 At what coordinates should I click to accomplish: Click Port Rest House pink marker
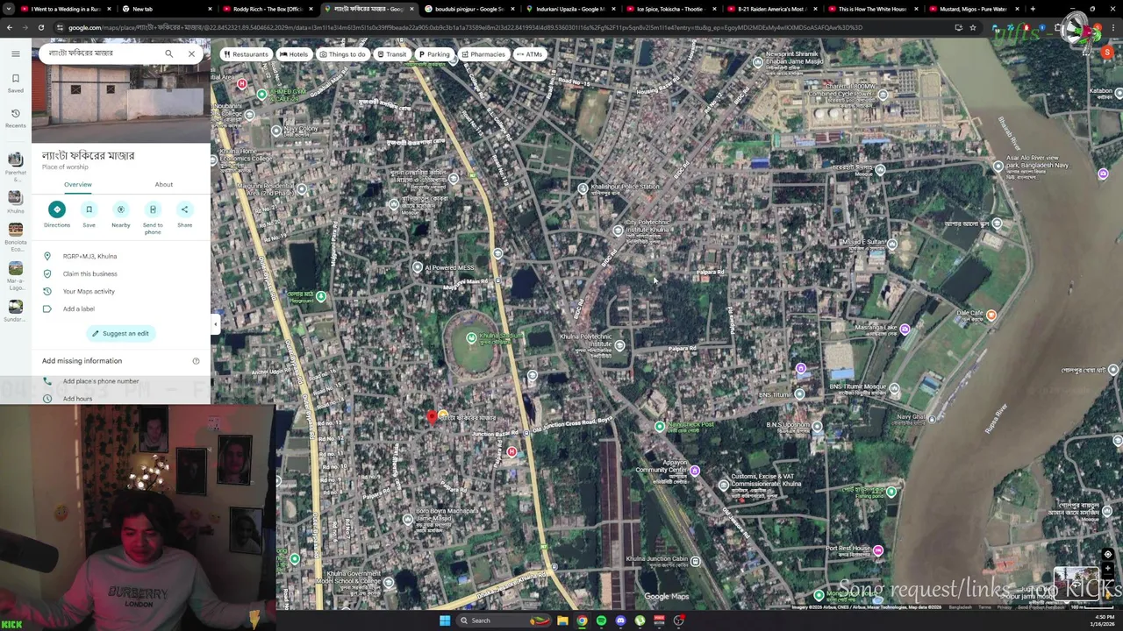[x=878, y=550]
